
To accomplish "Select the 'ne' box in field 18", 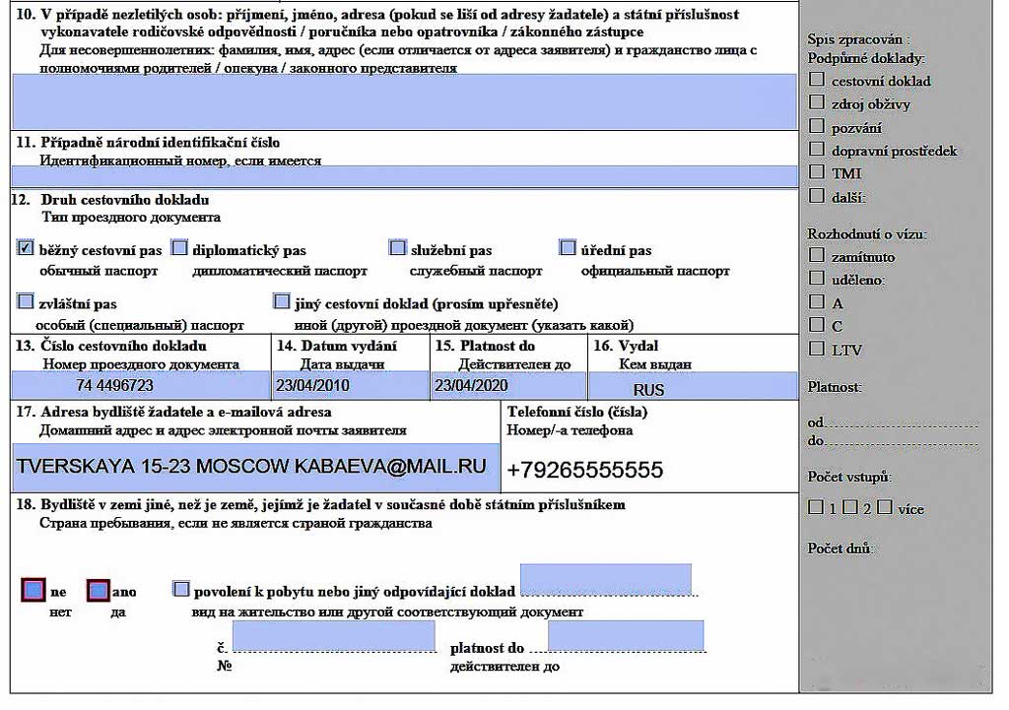I will tap(34, 590).
